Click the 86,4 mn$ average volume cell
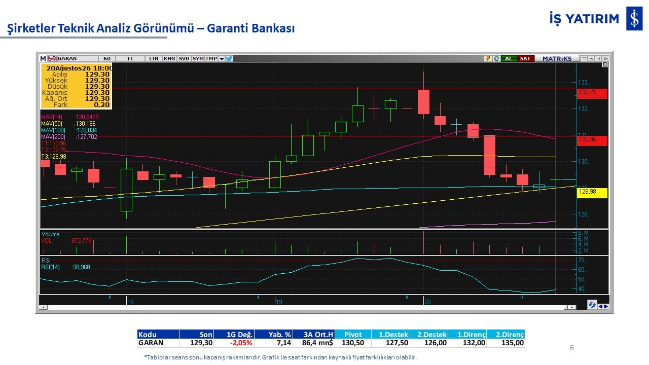The width and height of the screenshot is (649, 365). tap(313, 343)
